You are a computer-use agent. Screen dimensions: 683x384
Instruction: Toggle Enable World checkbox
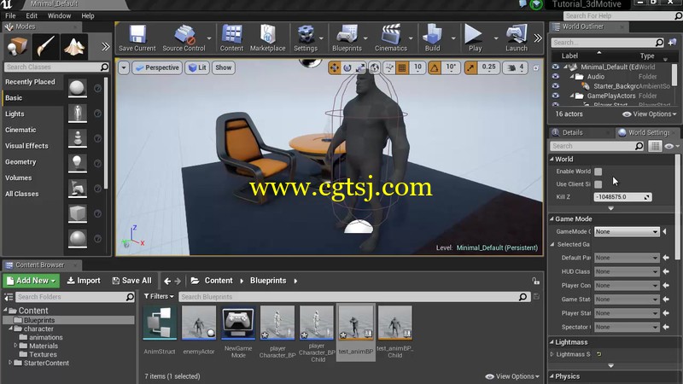(598, 172)
